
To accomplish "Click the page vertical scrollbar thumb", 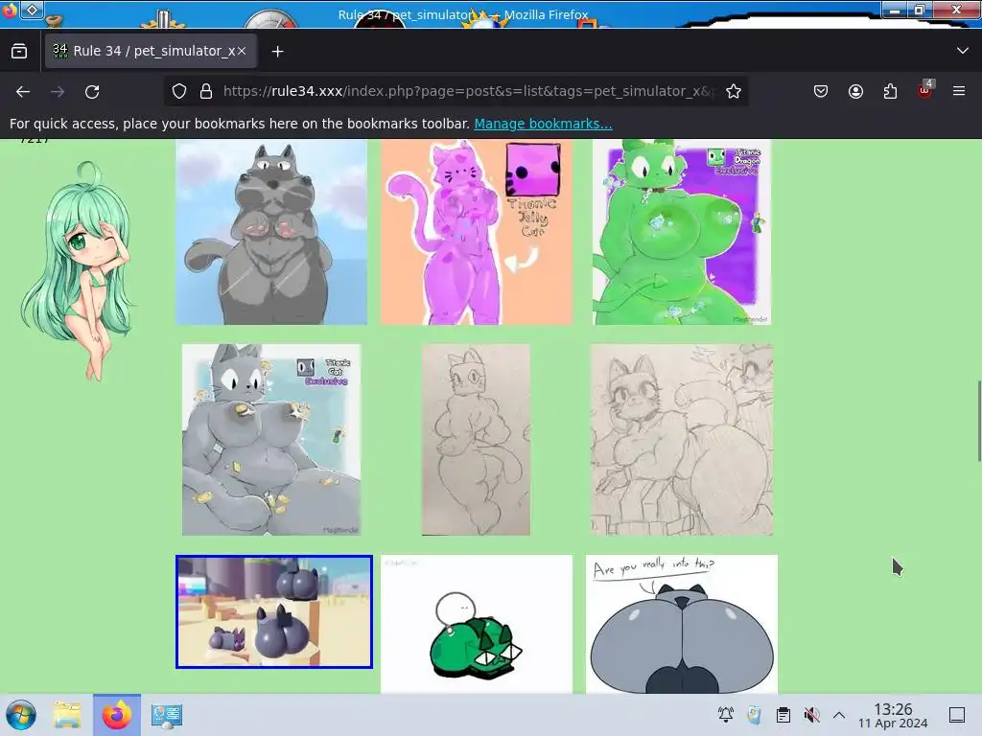I will click(x=979, y=421).
